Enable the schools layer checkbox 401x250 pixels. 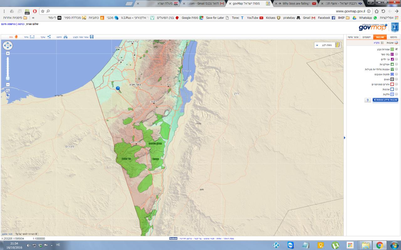396,54
